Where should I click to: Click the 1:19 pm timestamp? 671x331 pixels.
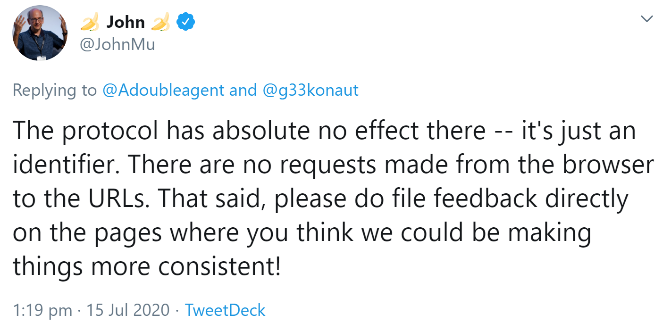tap(42, 310)
